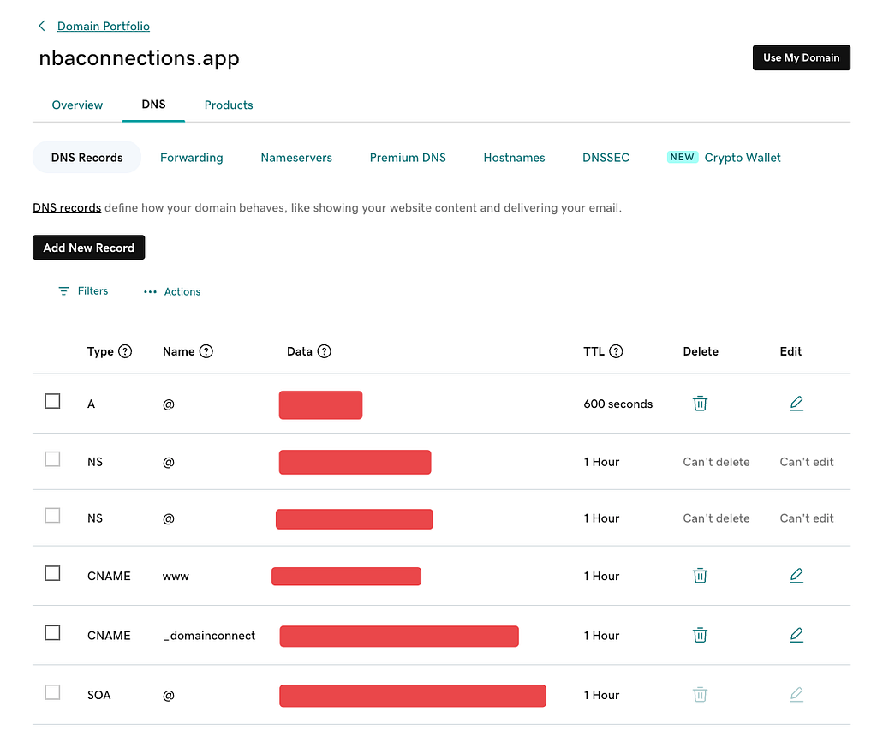Screen dimensions: 877x748
Task: Click the www name cell
Action: [176, 577]
